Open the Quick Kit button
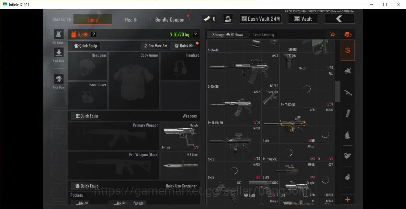The height and width of the screenshot is (209, 406). [184, 46]
